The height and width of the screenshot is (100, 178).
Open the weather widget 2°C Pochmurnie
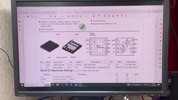[133, 85]
